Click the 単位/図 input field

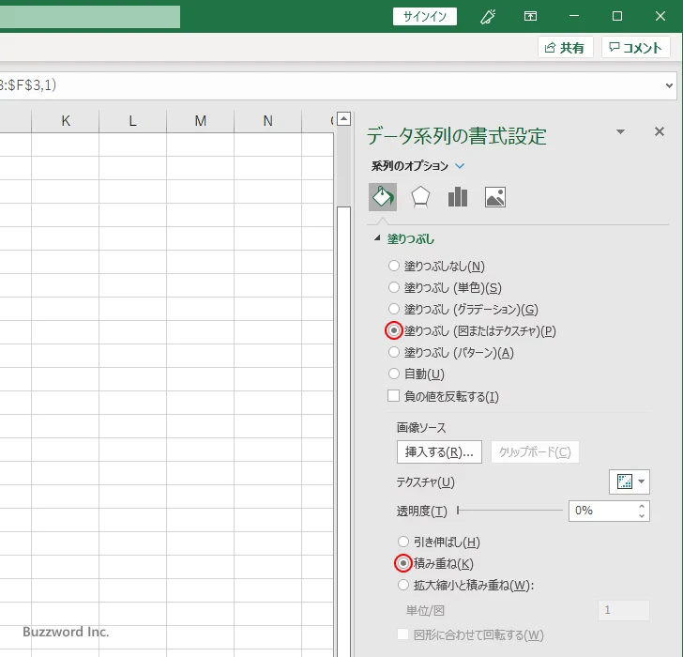click(x=624, y=610)
